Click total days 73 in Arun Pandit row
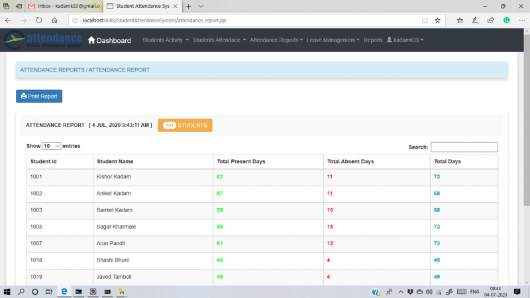The height and width of the screenshot is (298, 530). (x=437, y=243)
